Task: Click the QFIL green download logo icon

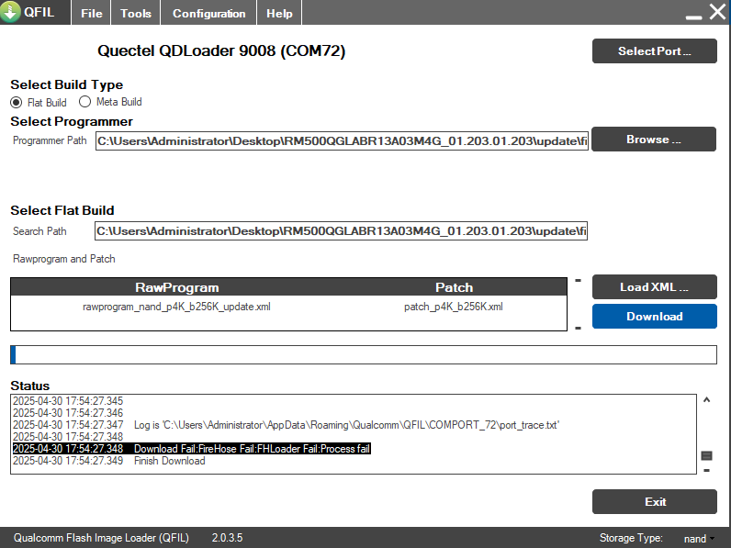Action: (x=10, y=11)
